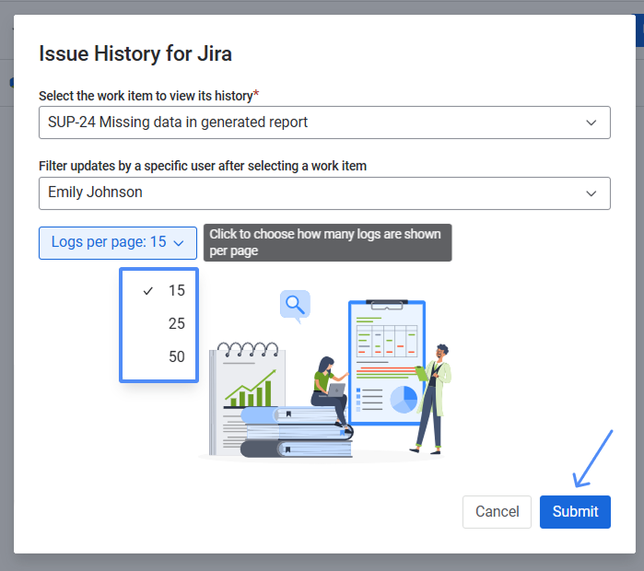Choose the selected 15 logs option
This screenshot has height=571, width=644.
pyautogui.click(x=176, y=290)
